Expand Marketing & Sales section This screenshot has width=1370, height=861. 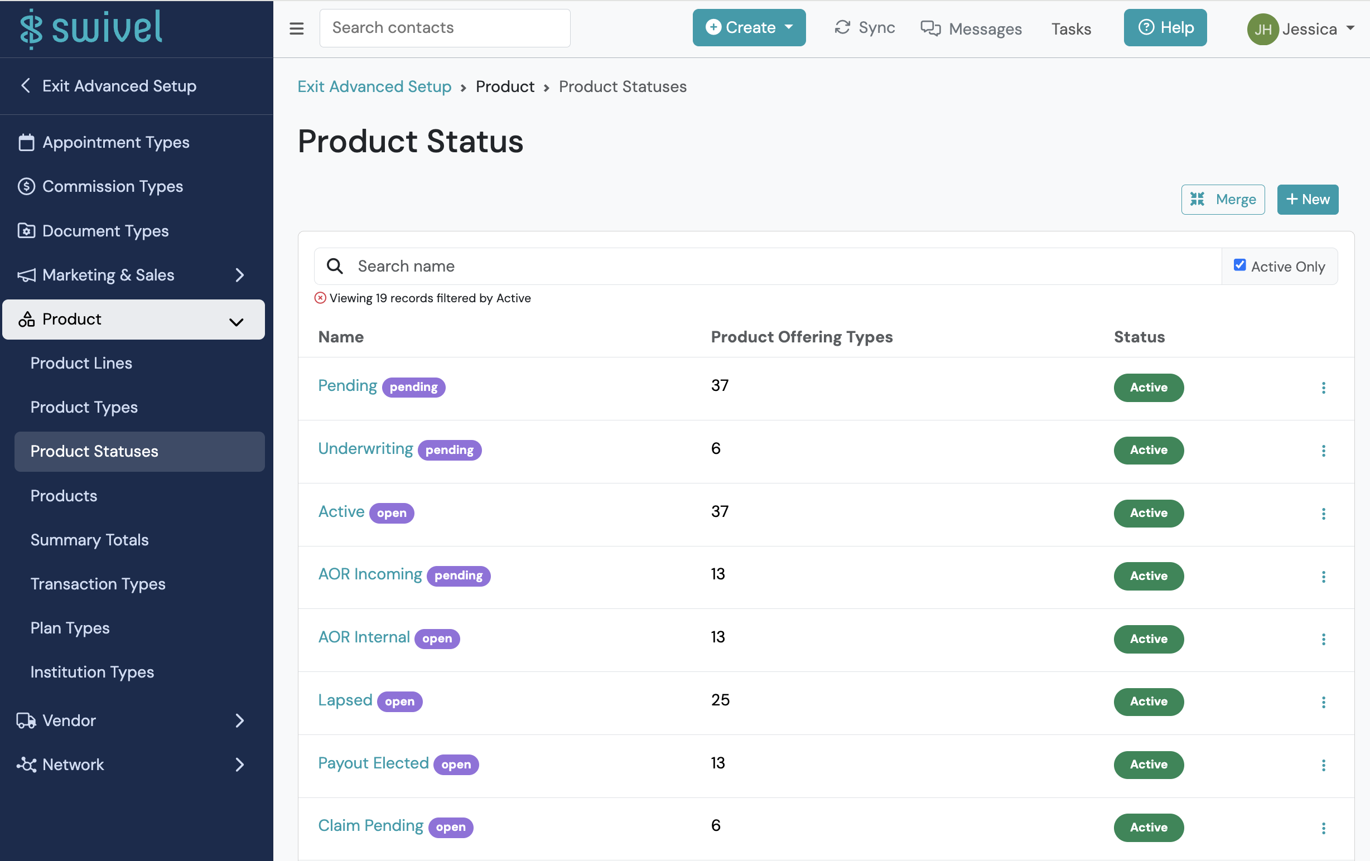239,275
